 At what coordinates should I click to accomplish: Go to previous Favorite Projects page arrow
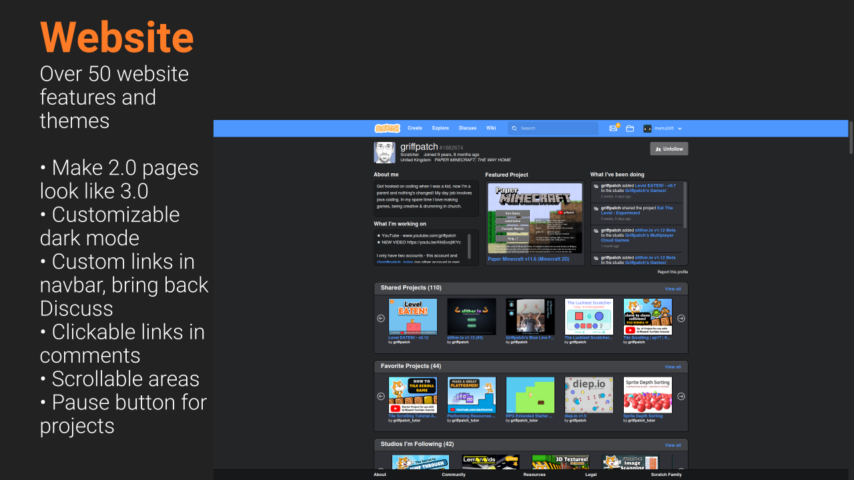(x=381, y=396)
